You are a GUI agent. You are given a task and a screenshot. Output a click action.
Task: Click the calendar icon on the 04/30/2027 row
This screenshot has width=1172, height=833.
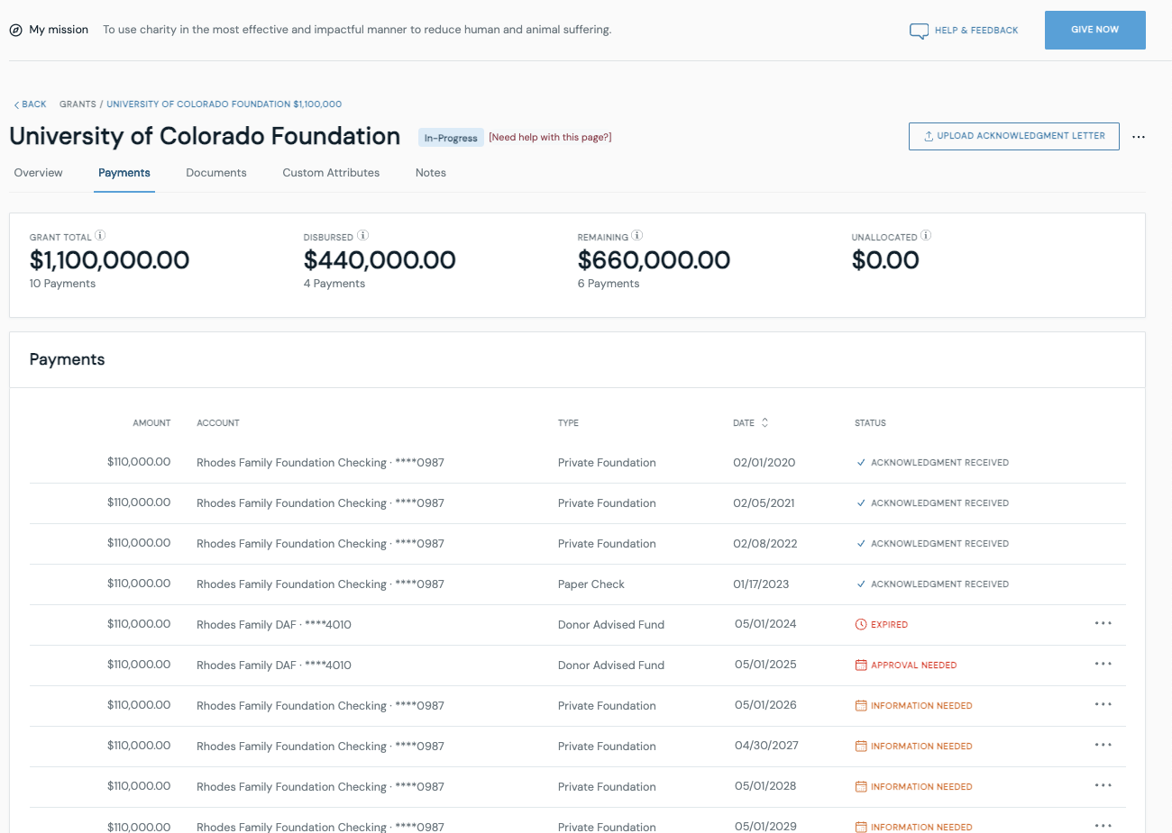click(861, 746)
